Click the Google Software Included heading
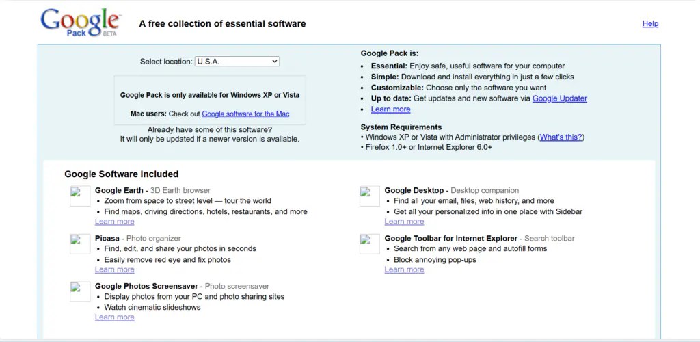Viewport: 700px width, 342px height. [121, 174]
